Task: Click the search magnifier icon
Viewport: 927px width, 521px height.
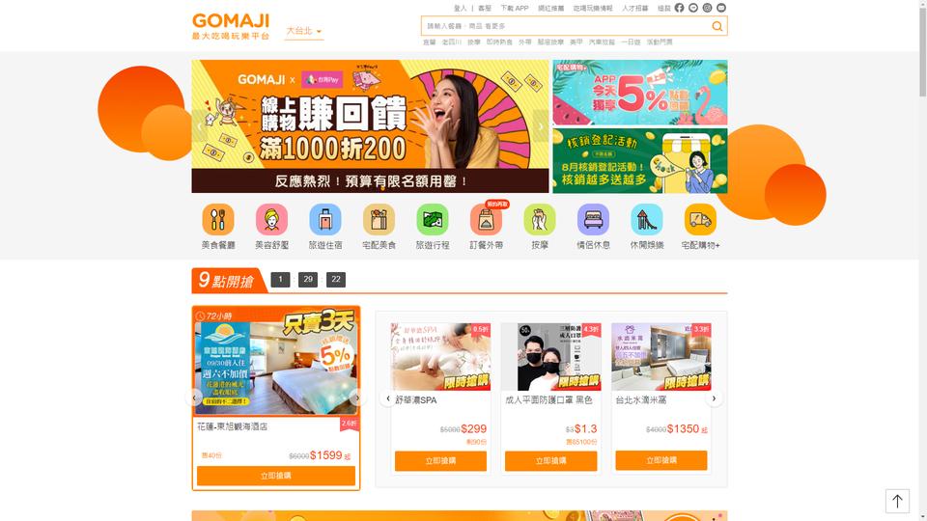Action: 717,26
